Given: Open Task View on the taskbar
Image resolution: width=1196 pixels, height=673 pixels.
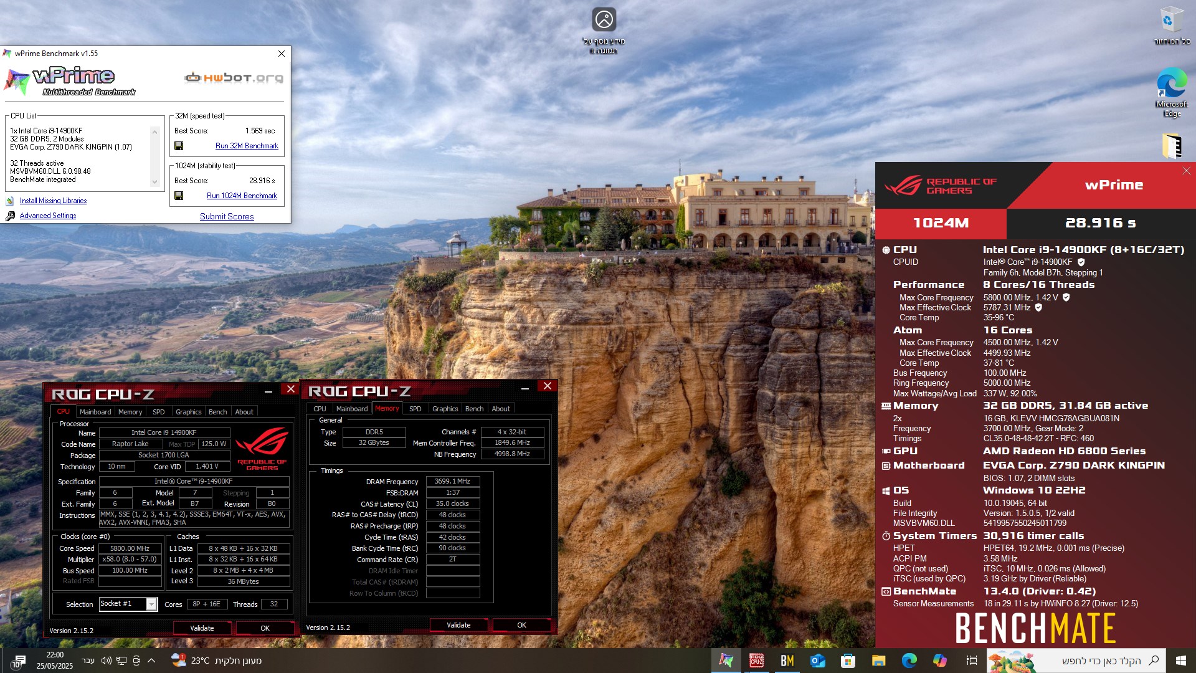Looking at the screenshot, I should pos(971,661).
